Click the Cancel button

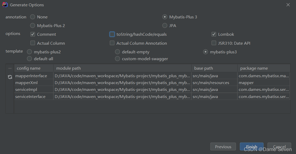pos(279,147)
